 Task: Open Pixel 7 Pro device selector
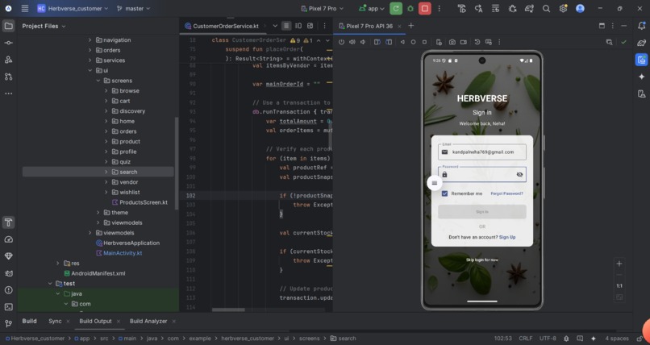point(323,8)
